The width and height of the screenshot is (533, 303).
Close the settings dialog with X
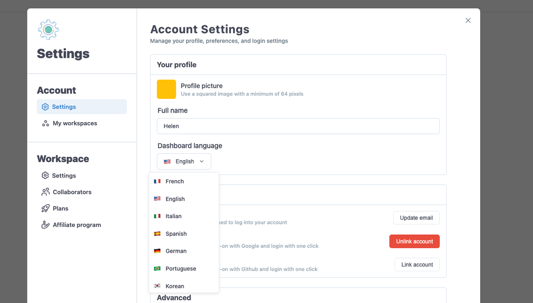pos(468,20)
